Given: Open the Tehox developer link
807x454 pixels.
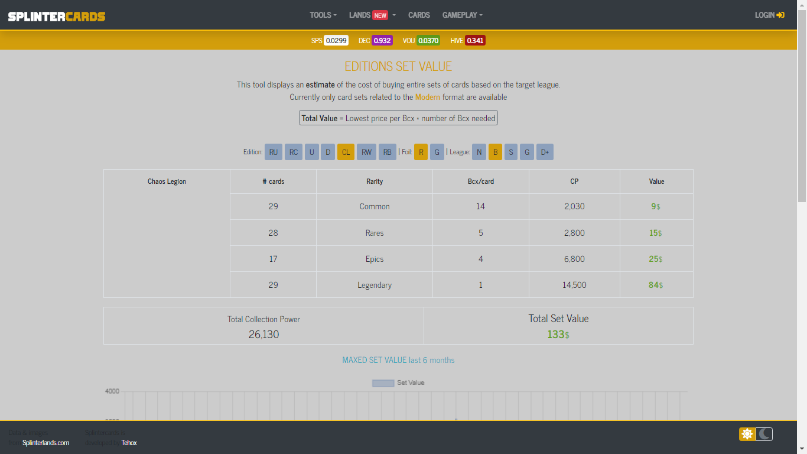Looking at the screenshot, I should 129,442.
